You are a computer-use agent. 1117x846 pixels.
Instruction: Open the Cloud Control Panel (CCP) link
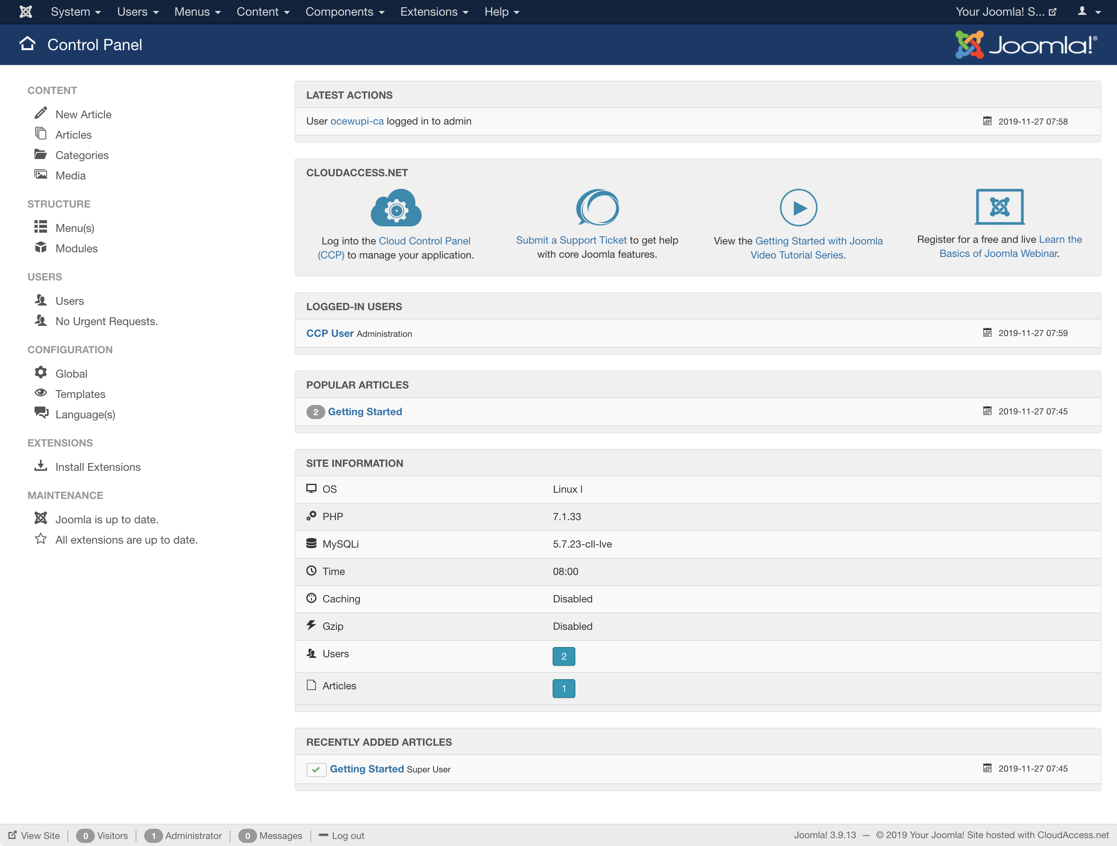click(x=394, y=248)
